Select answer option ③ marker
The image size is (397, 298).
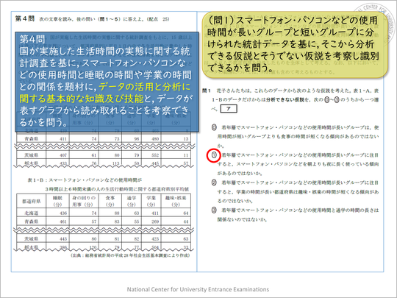point(214,210)
